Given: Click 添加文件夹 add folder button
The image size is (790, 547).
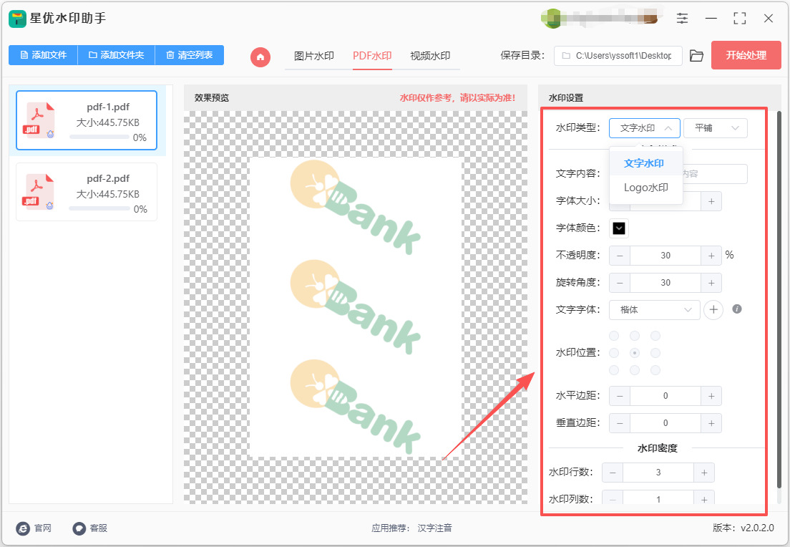Looking at the screenshot, I should 117,55.
